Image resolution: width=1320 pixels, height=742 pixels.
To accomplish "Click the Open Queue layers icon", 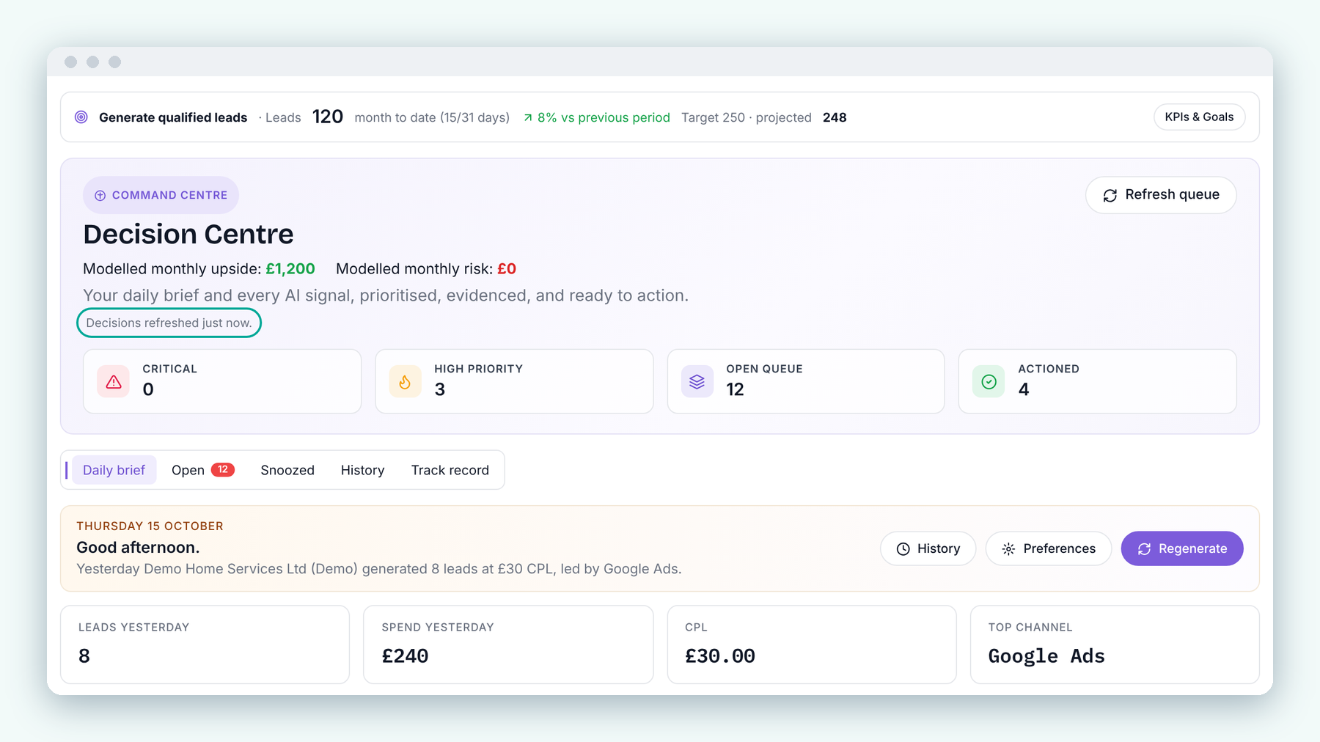I will pos(697,381).
